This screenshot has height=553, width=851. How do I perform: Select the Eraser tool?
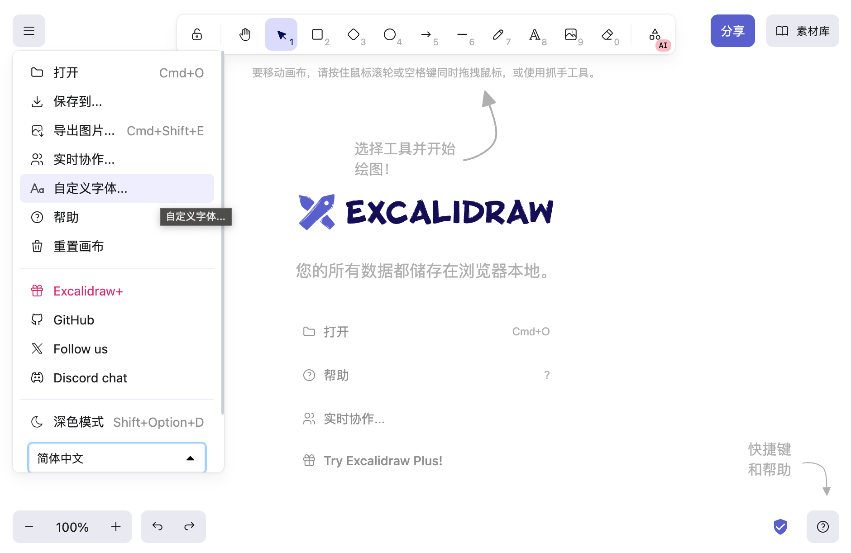[607, 34]
